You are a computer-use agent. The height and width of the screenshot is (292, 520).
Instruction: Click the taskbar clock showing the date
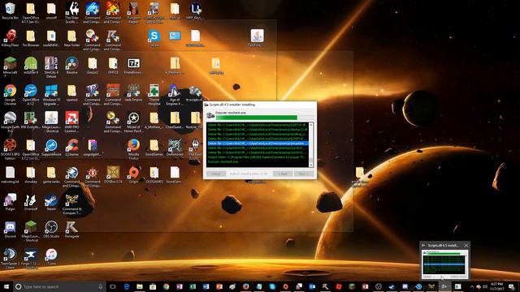tap(496, 286)
